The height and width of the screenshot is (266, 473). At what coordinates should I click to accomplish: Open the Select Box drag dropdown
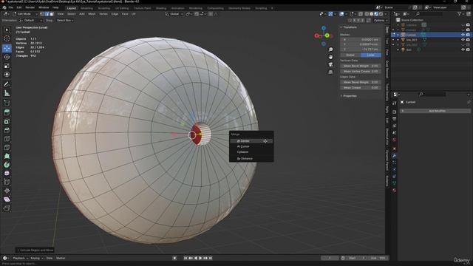(64, 20)
